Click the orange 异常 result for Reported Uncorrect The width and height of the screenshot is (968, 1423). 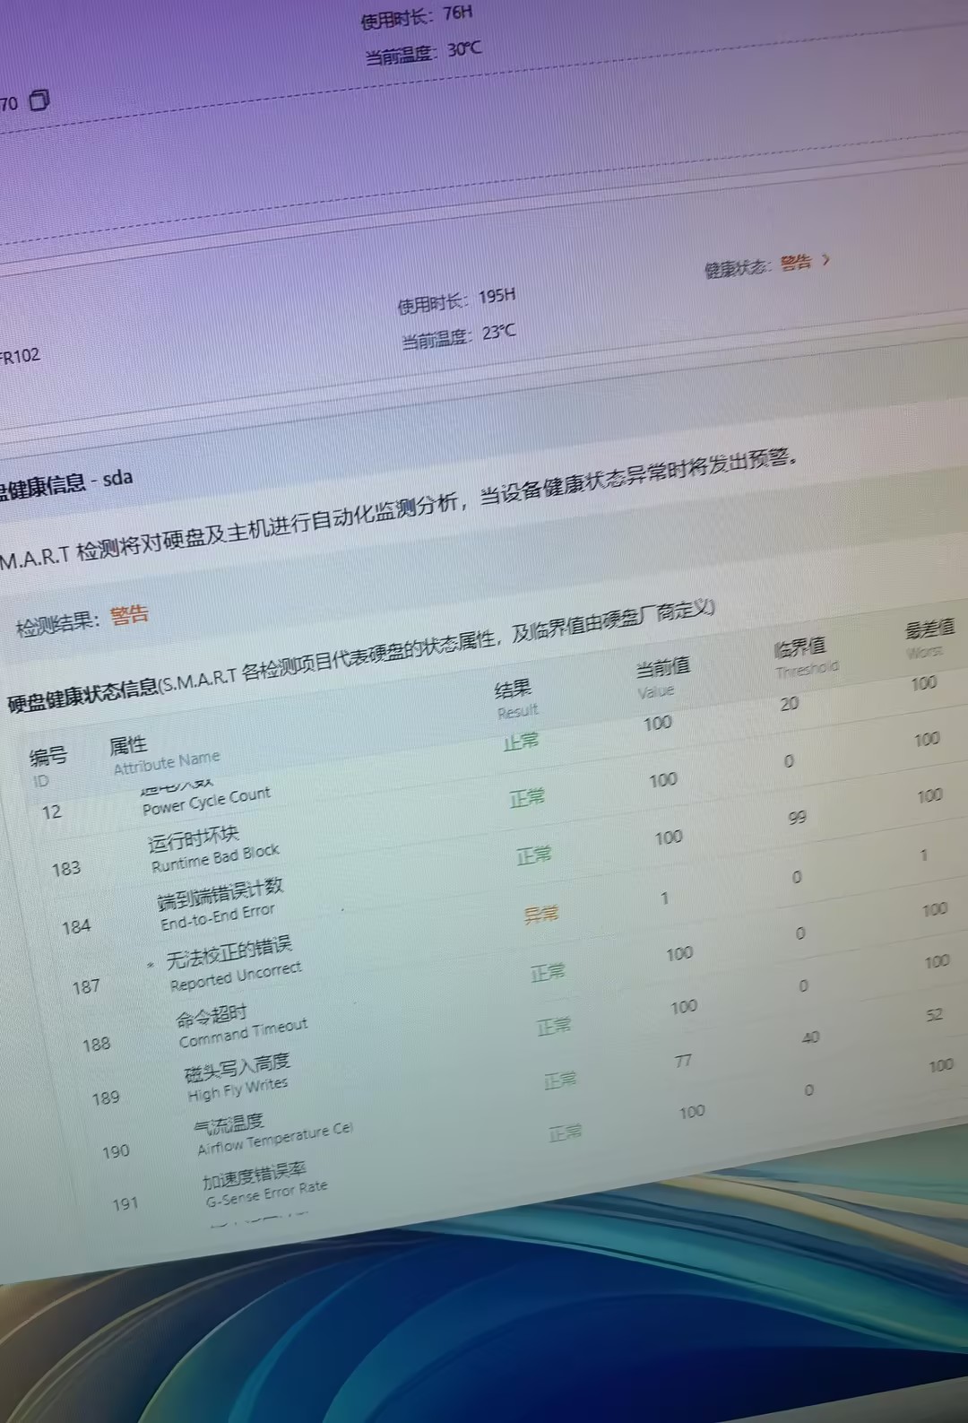pyautogui.click(x=540, y=915)
